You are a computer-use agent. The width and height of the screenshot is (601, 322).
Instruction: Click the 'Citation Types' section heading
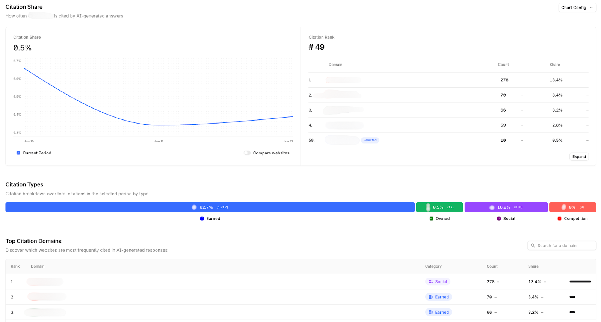(x=24, y=184)
